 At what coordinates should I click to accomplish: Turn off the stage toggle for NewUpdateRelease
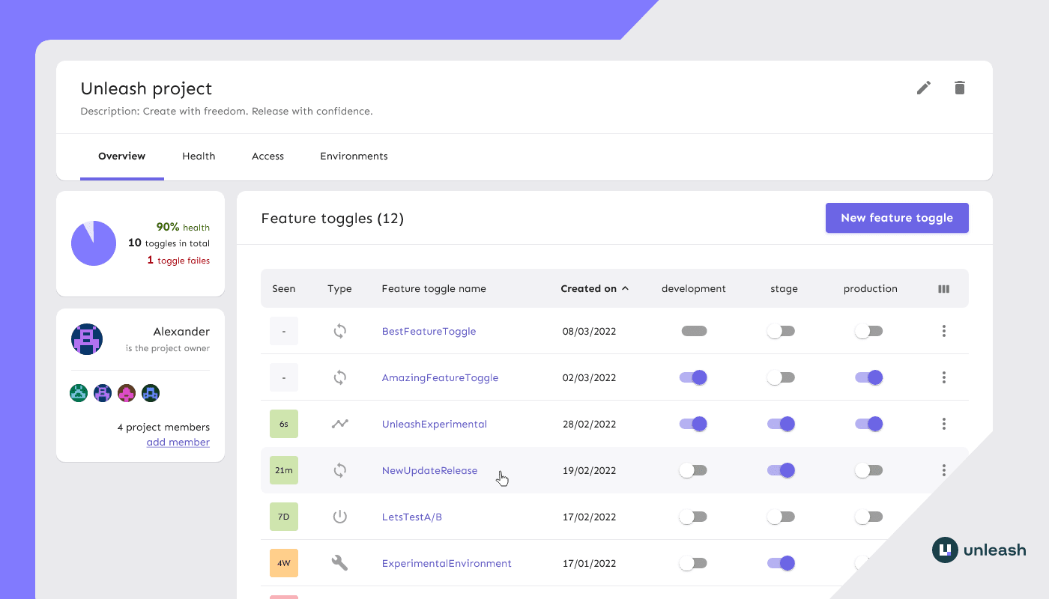(x=782, y=469)
